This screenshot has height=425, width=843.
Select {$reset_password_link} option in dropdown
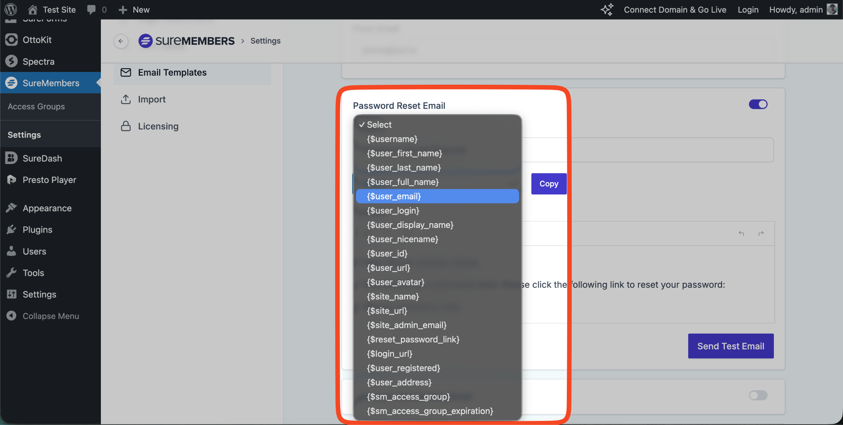[413, 340]
